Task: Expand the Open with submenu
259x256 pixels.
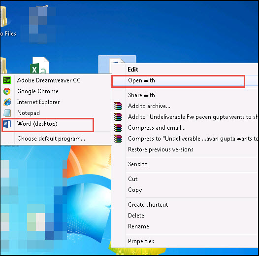Action: [x=185, y=80]
